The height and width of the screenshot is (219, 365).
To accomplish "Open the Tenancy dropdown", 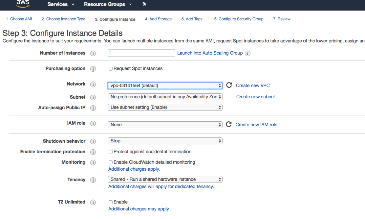I will point(165,179).
